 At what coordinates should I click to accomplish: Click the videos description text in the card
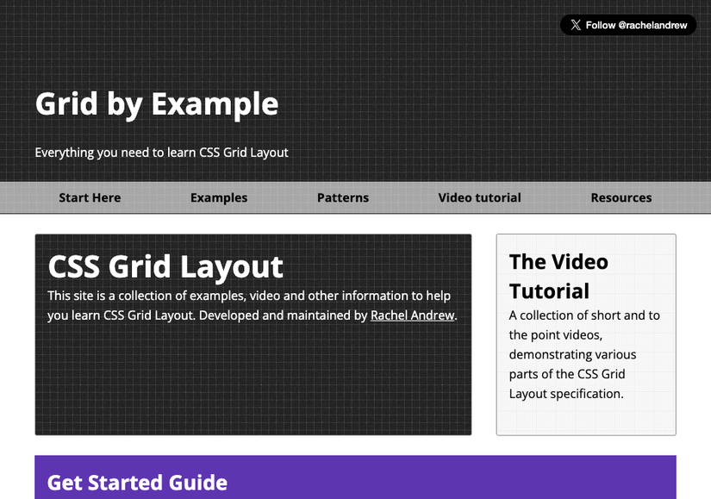[x=584, y=354]
